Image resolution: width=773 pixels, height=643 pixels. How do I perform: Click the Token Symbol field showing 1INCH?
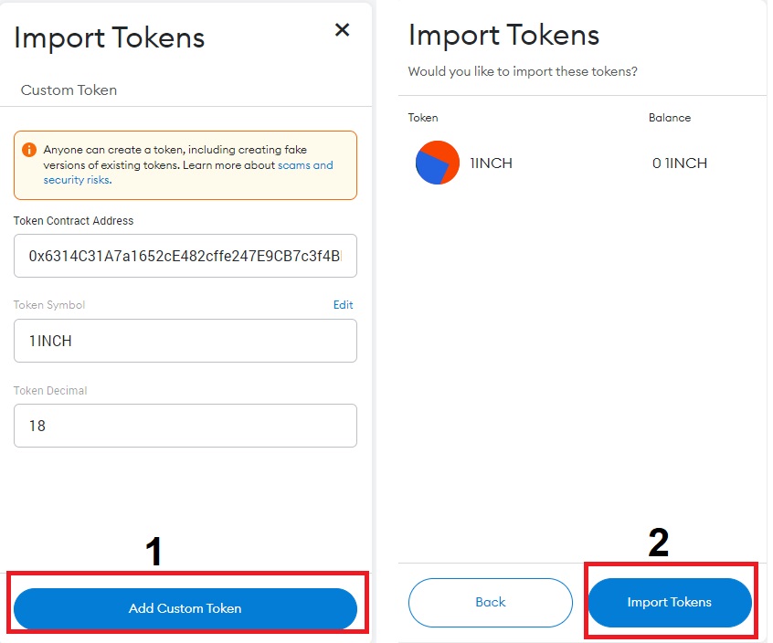click(x=185, y=341)
